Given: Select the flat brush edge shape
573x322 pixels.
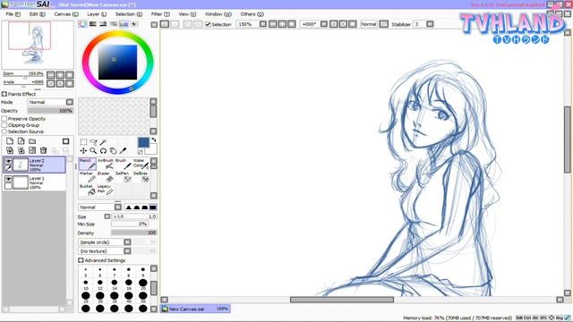Looking at the screenshot, I should [153, 208].
